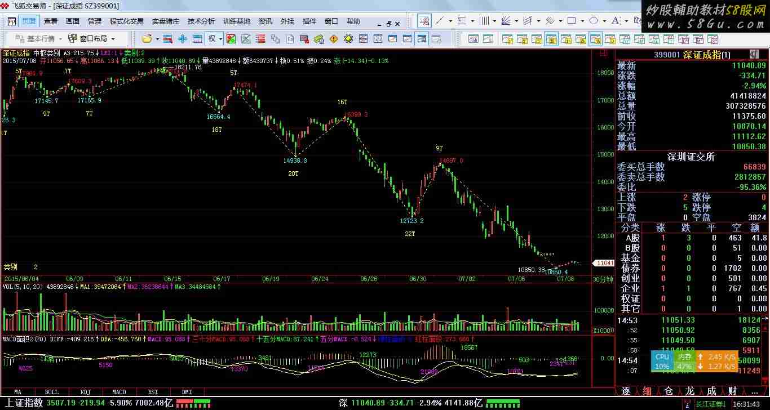Select the trend line drawing tool
Viewport: 770px width, 410px height.
[x=440, y=21]
